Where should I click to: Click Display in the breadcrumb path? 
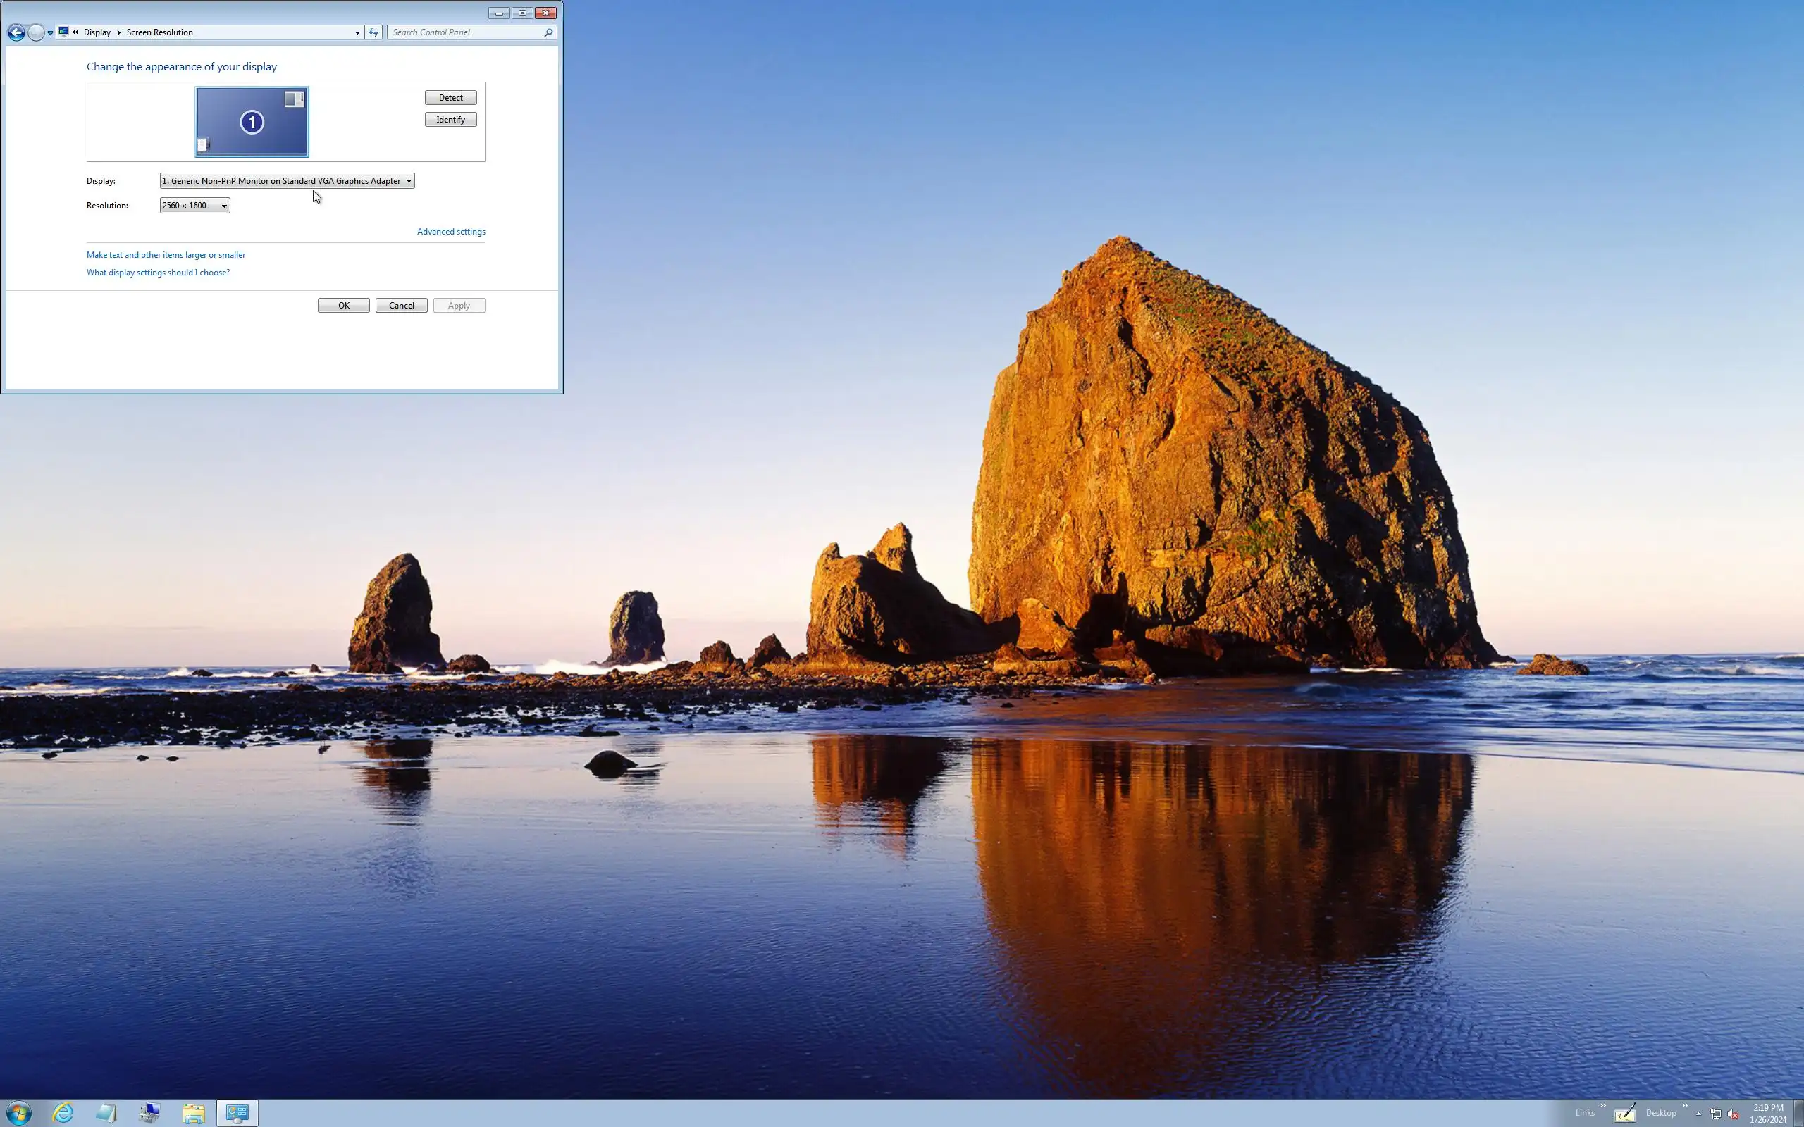(97, 32)
